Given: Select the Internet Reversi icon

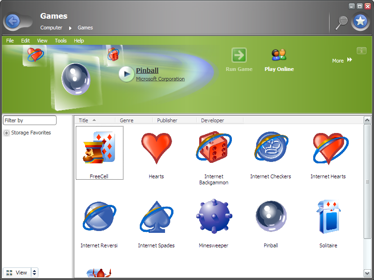Looking at the screenshot, I should click(x=99, y=216).
